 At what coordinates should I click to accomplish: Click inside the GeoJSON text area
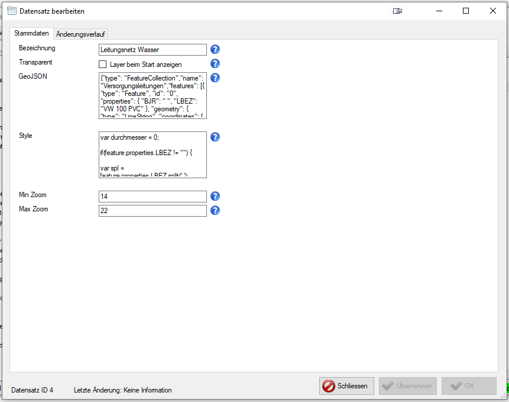click(153, 96)
